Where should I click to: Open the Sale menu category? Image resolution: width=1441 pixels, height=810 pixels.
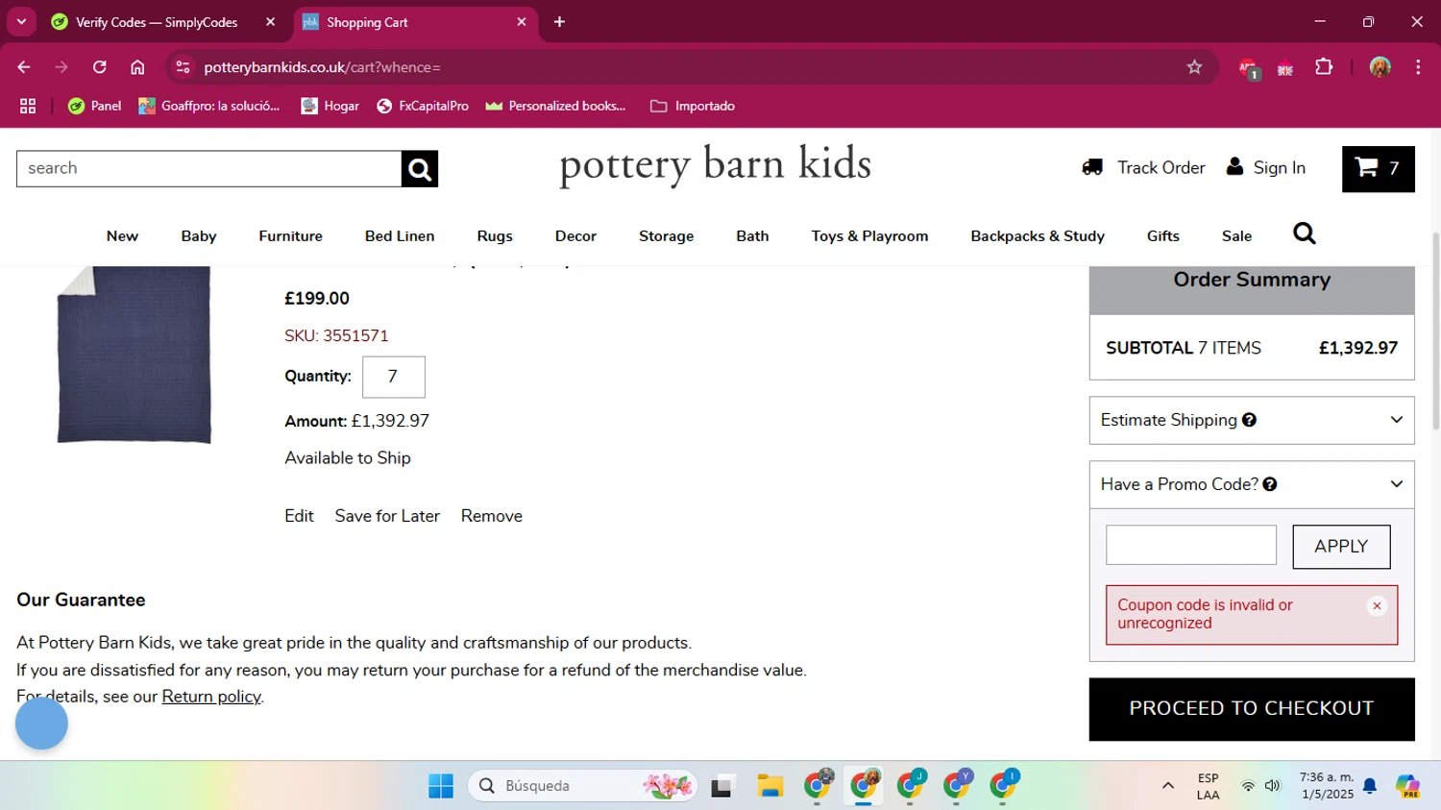click(1236, 236)
